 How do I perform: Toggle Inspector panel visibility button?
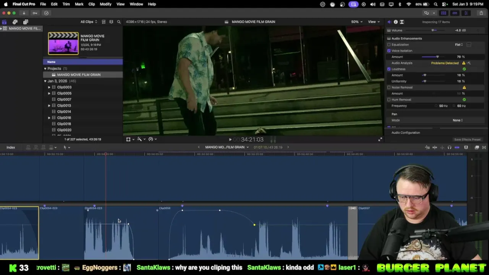pos(466,13)
